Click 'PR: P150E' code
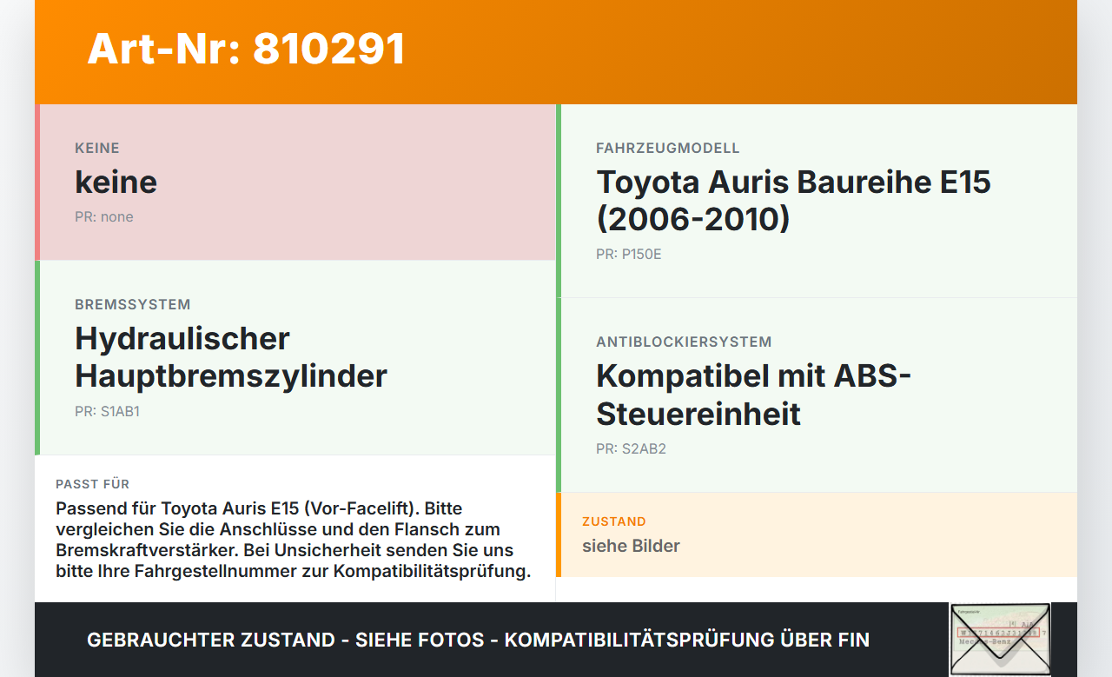The image size is (1112, 677). [629, 255]
